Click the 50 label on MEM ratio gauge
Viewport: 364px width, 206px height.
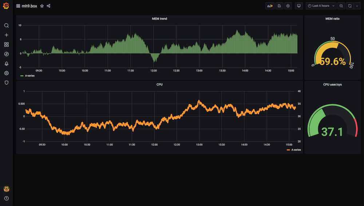coord(333,39)
